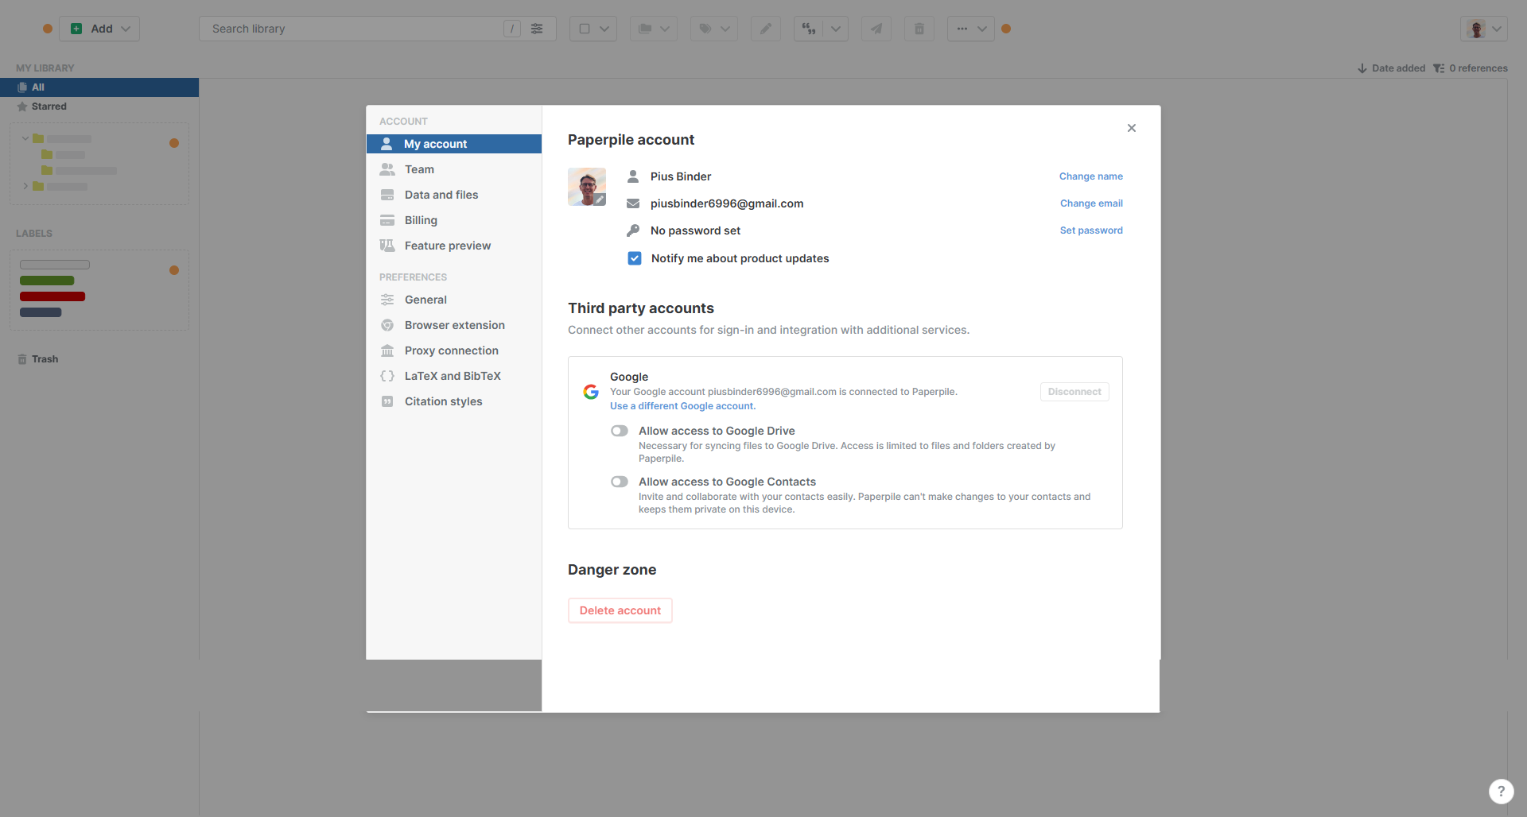Image resolution: width=1527 pixels, height=817 pixels.
Task: Enable Allow access to Google Contacts
Action: pyautogui.click(x=620, y=482)
